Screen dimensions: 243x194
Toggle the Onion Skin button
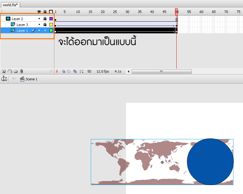click(64, 71)
